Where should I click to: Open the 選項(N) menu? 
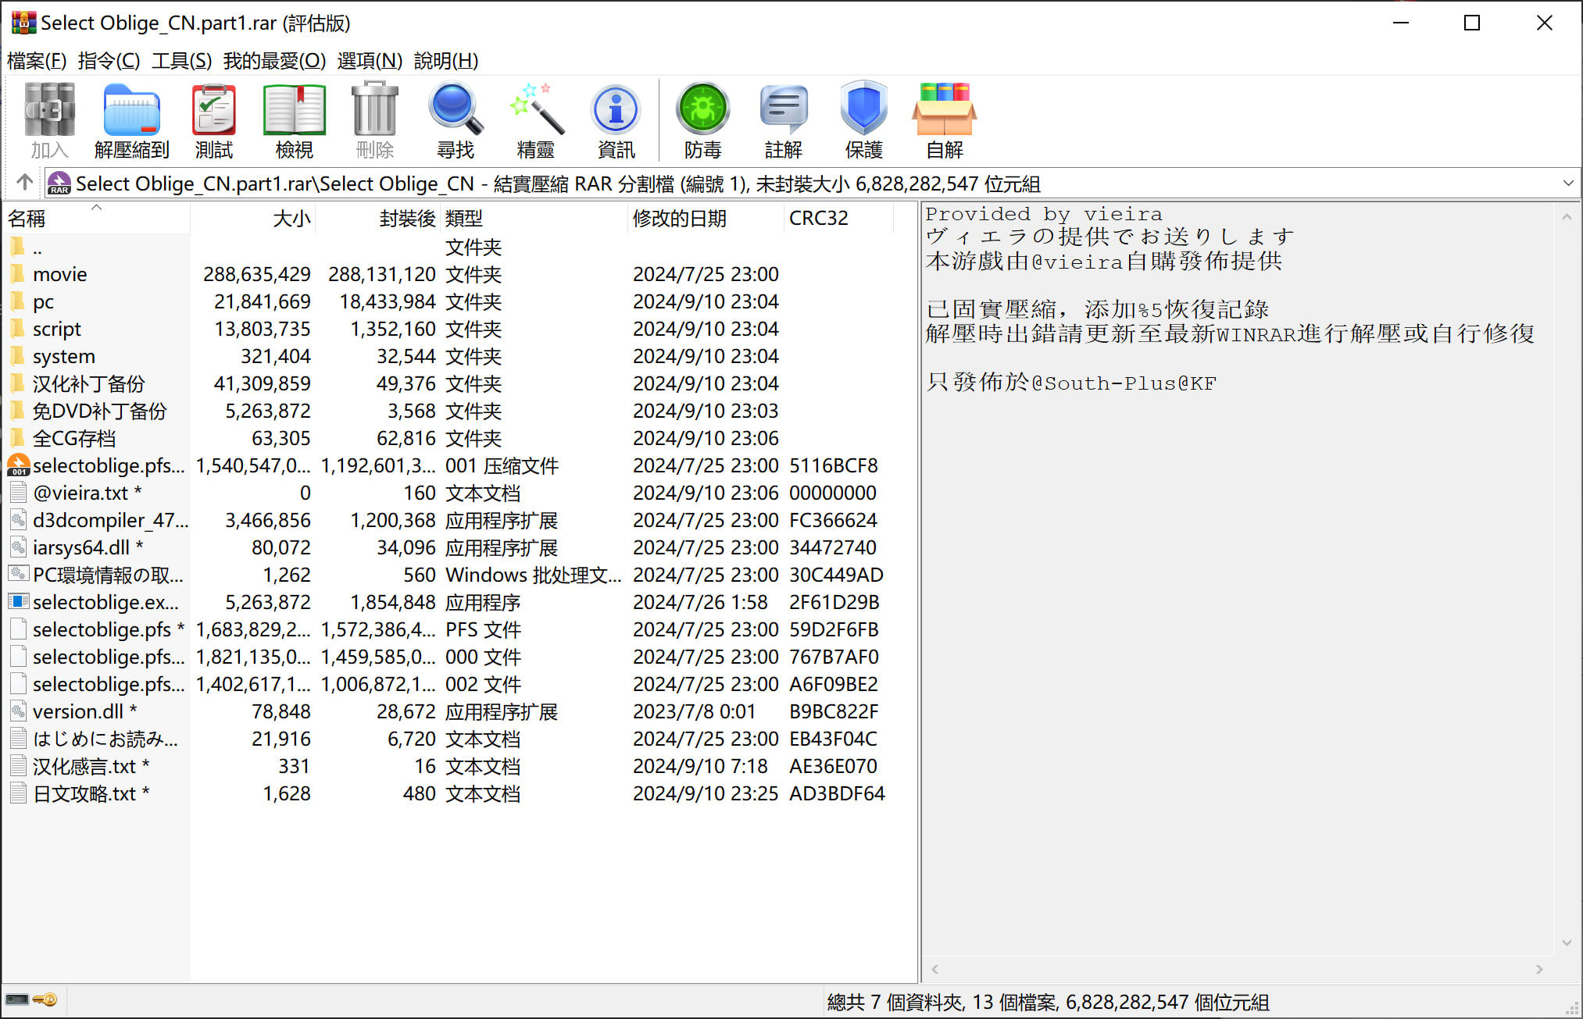[370, 61]
